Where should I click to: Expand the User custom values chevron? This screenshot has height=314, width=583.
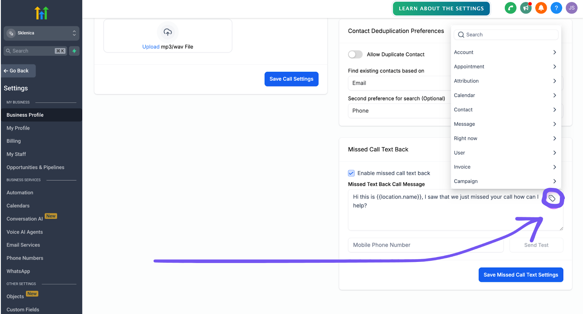(x=555, y=153)
